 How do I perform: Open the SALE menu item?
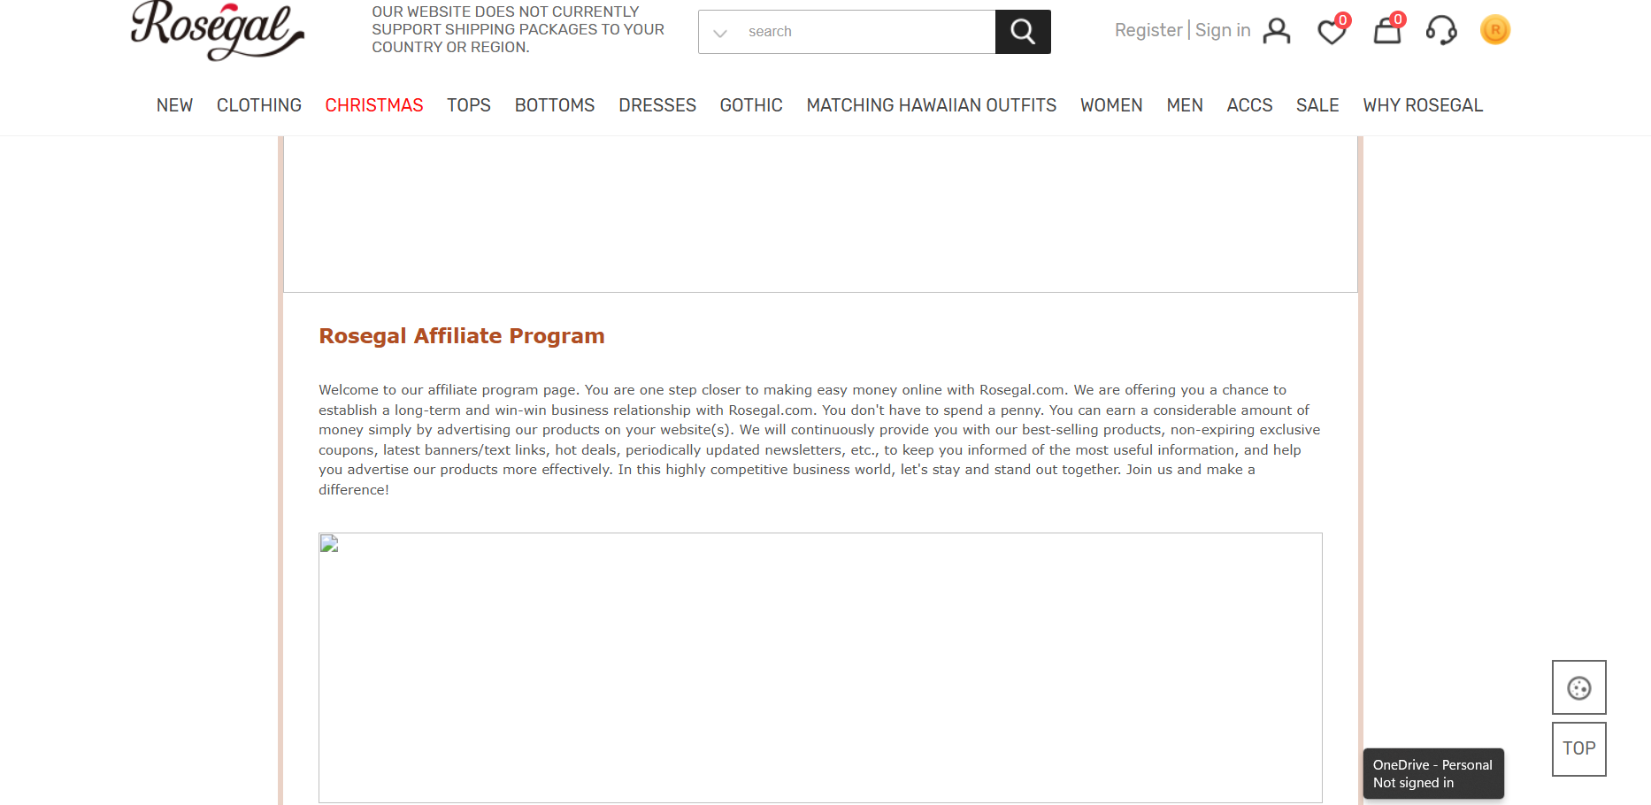coord(1317,105)
